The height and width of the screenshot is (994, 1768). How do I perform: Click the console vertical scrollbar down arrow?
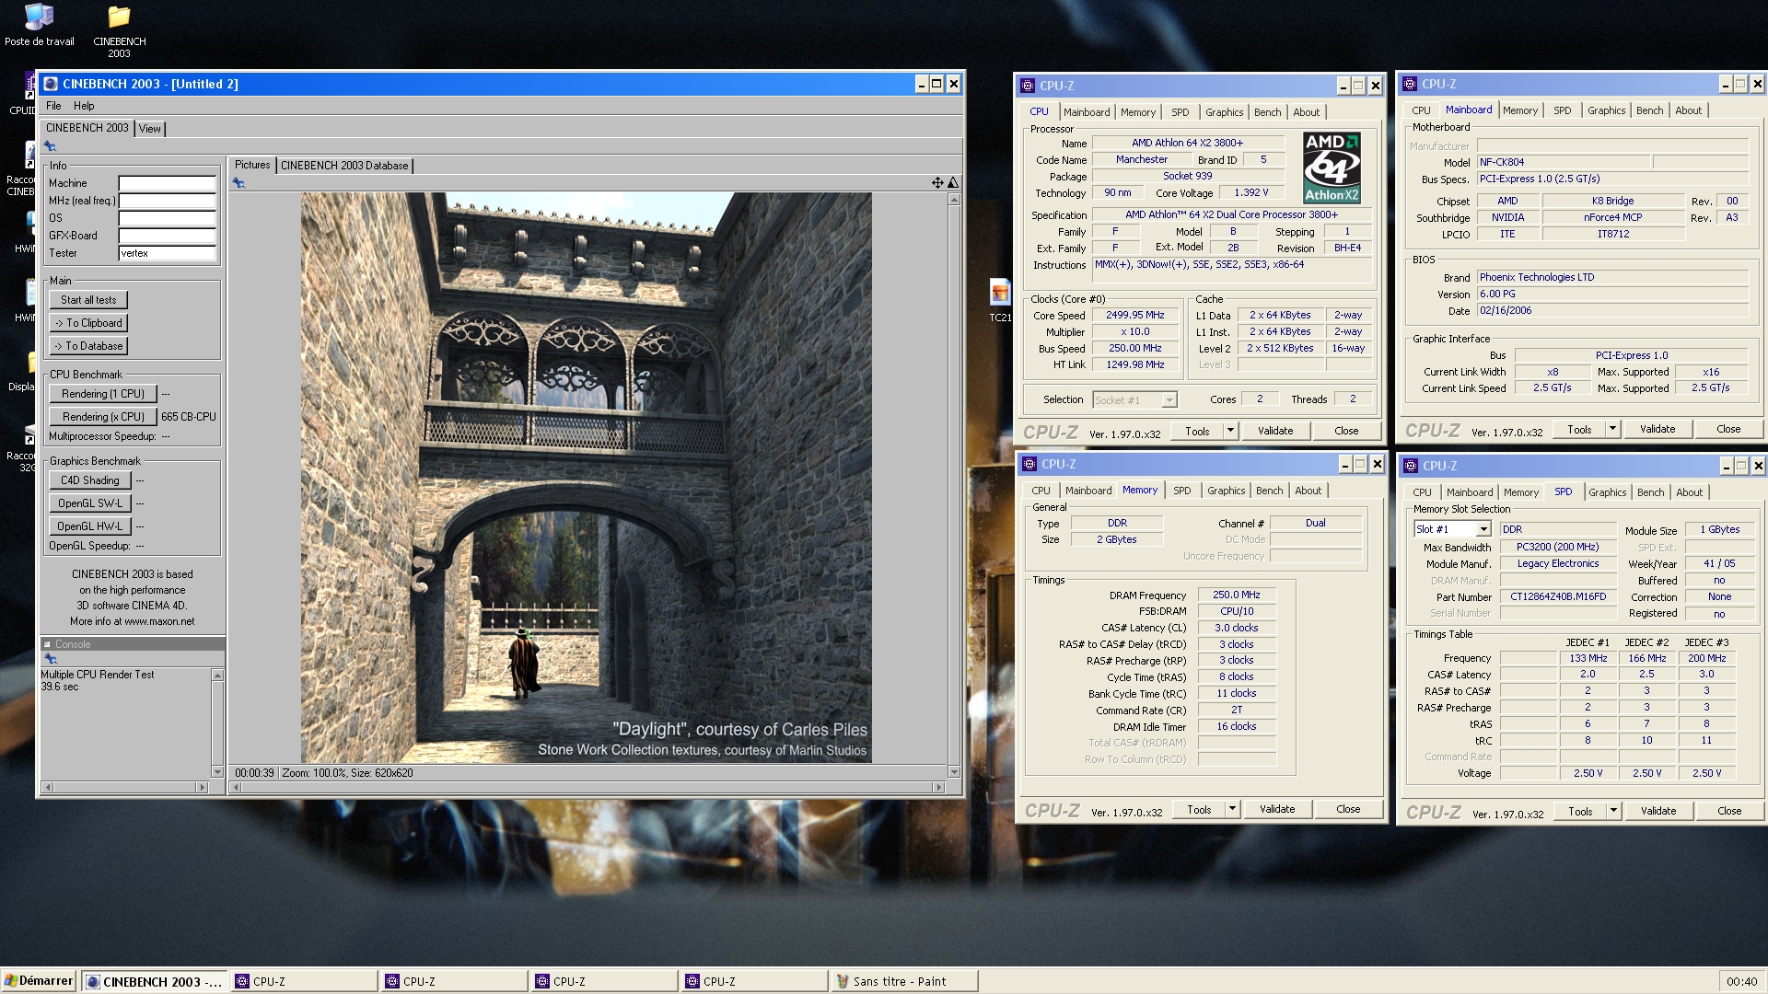(217, 771)
